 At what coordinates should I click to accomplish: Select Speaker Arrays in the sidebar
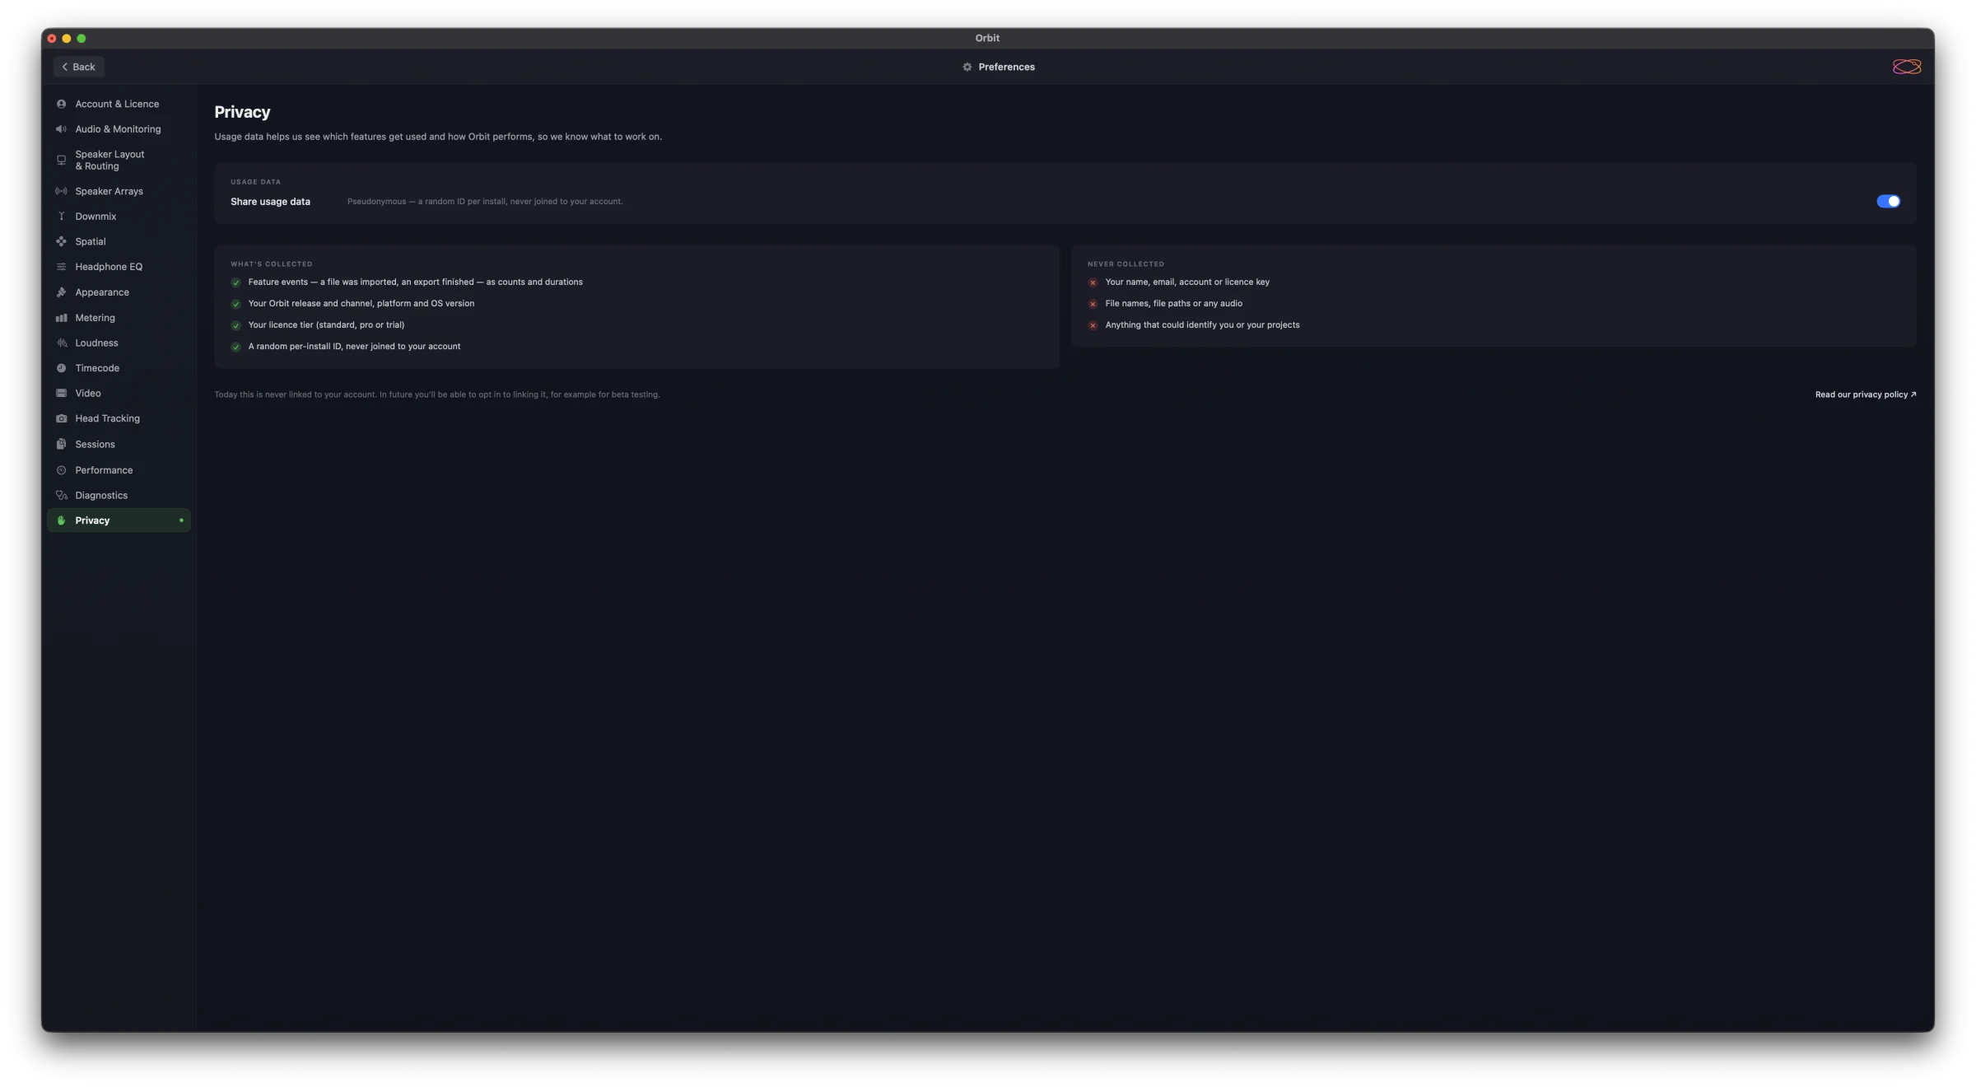click(x=119, y=191)
